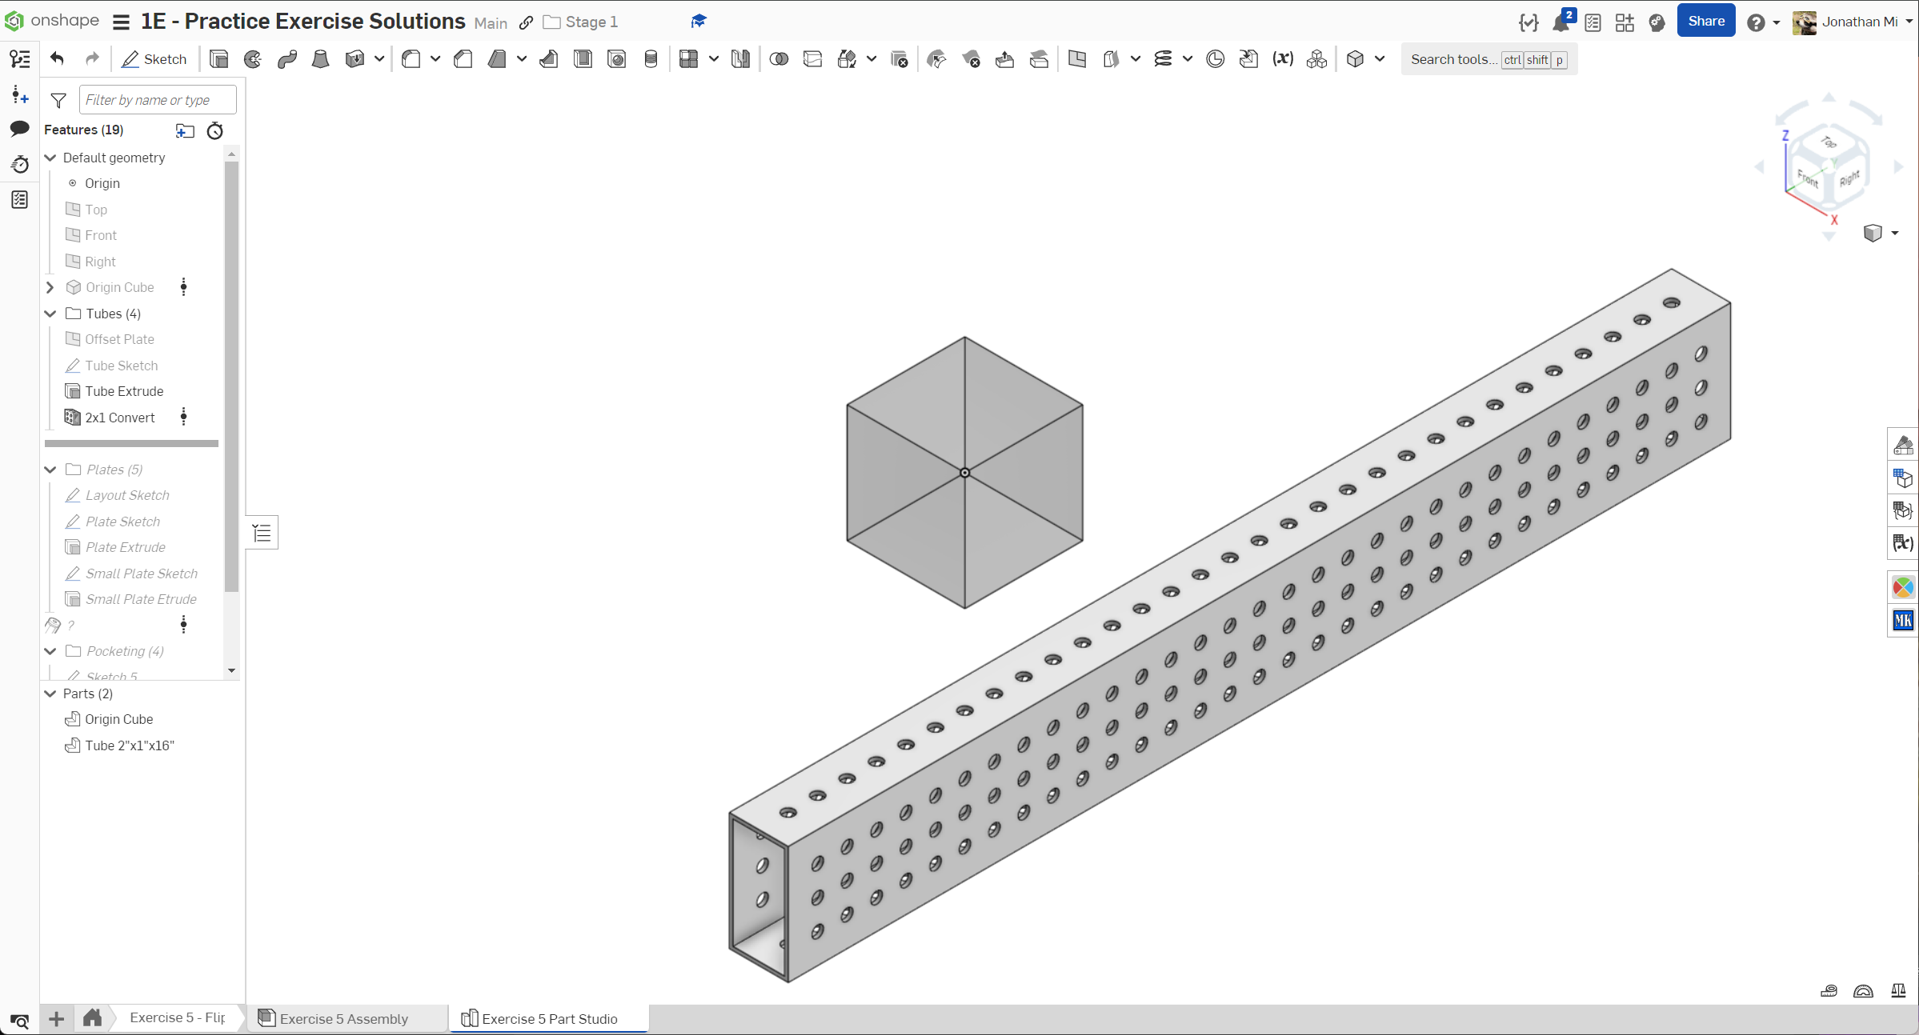Select the Revolve tool icon

click(x=253, y=59)
